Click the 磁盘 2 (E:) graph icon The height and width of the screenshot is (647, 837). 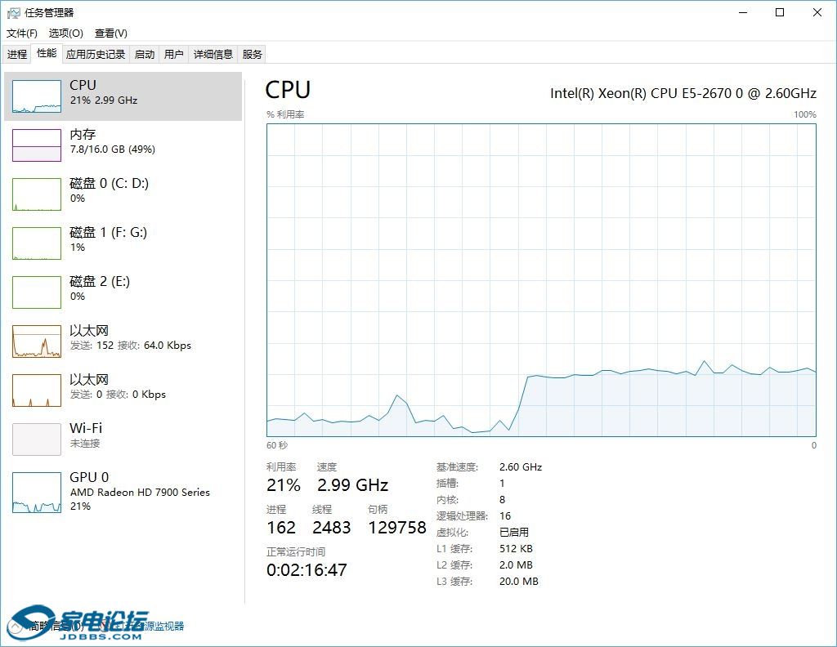click(37, 292)
